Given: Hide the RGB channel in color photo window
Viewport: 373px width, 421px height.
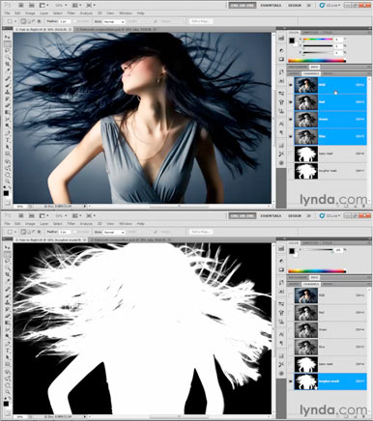Looking at the screenshot, I should click(x=291, y=85).
